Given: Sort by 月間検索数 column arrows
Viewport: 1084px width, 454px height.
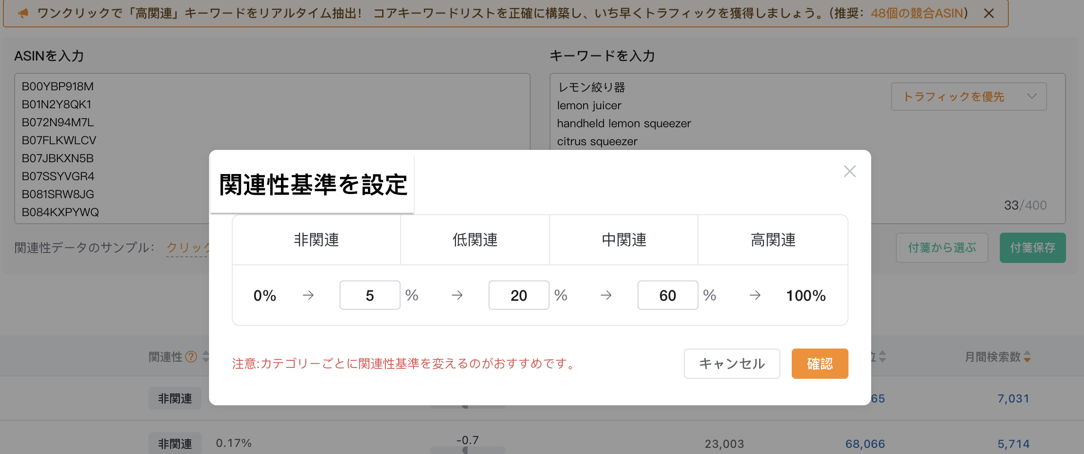Looking at the screenshot, I should [x=1027, y=357].
